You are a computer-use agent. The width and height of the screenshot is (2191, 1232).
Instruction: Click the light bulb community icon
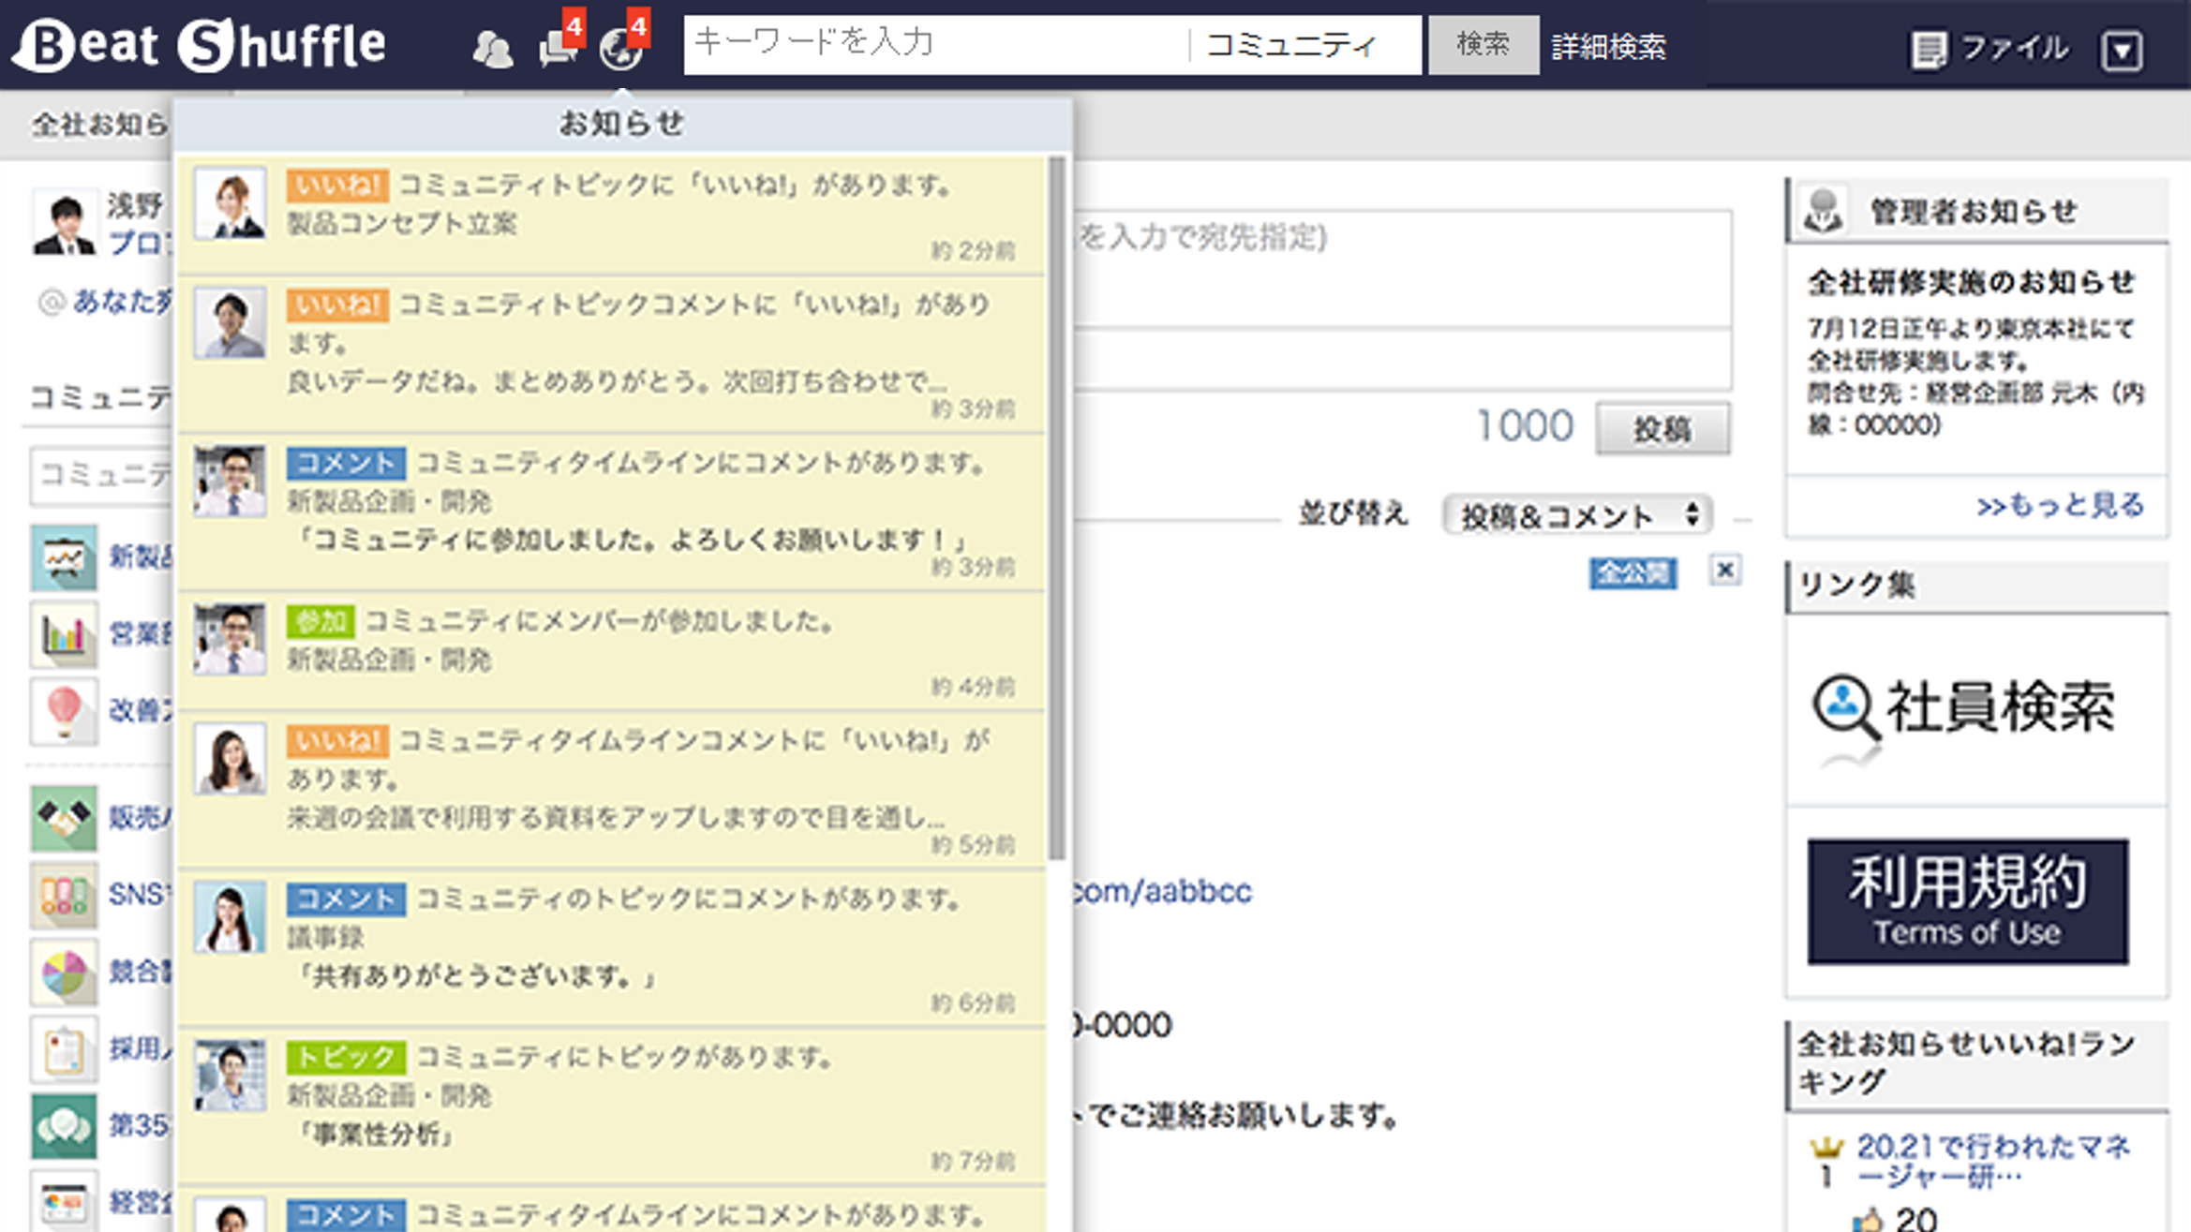click(x=64, y=711)
